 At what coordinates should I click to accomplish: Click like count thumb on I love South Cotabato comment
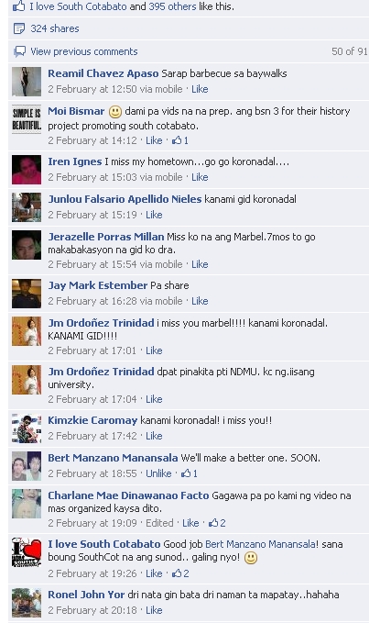point(177,573)
